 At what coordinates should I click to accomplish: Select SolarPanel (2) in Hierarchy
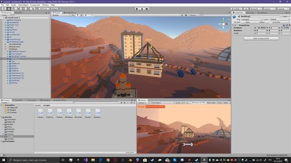[x=18, y=76]
